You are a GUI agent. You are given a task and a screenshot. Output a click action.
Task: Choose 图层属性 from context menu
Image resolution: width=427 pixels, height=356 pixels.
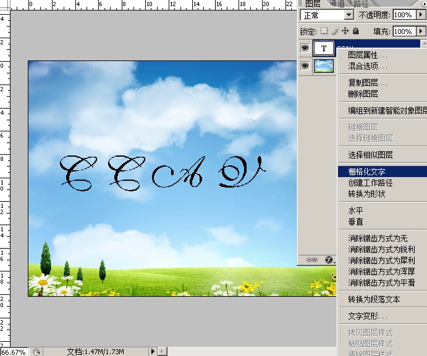367,55
